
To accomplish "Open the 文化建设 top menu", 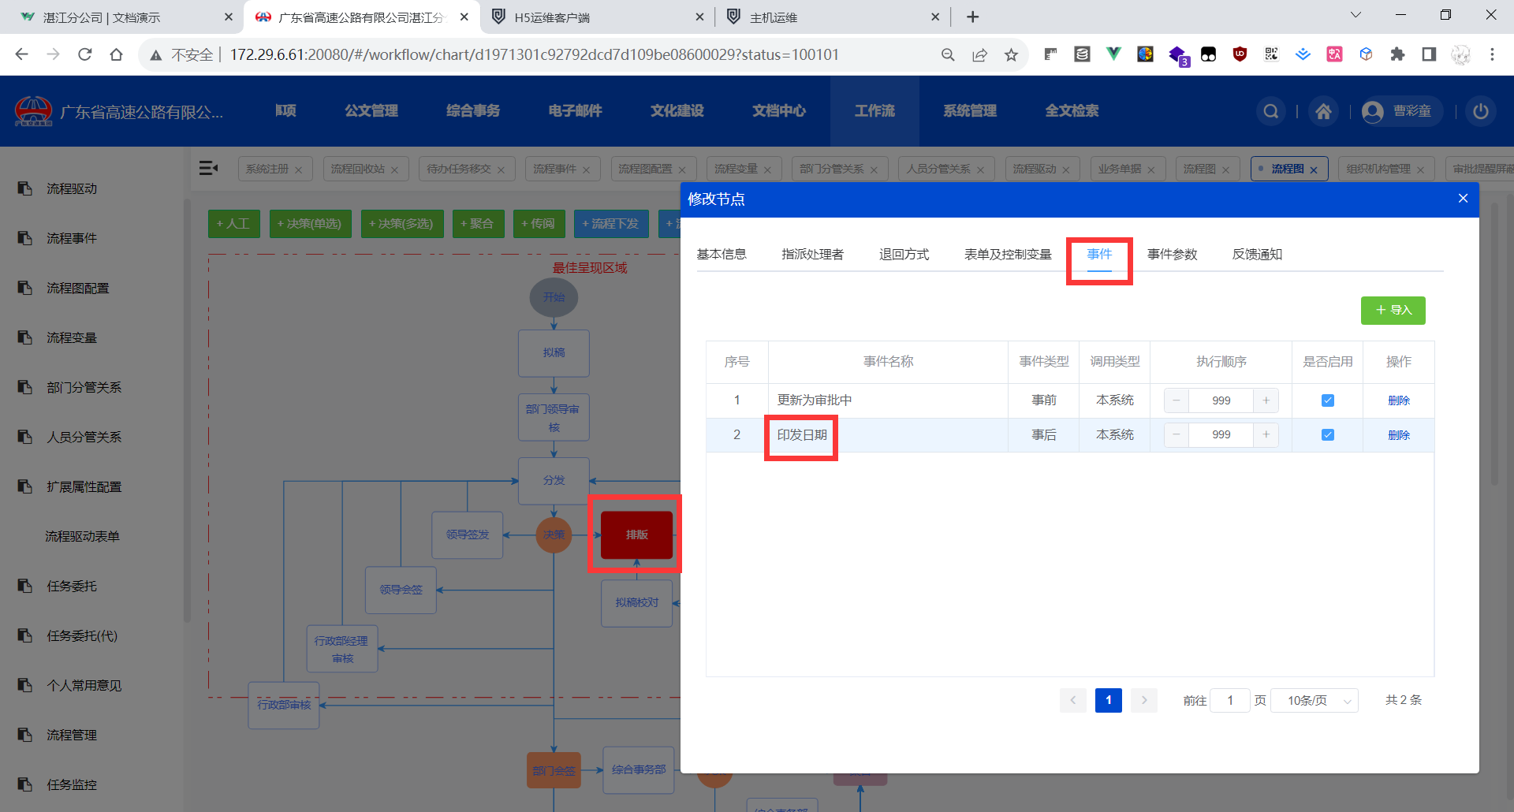I will click(677, 111).
